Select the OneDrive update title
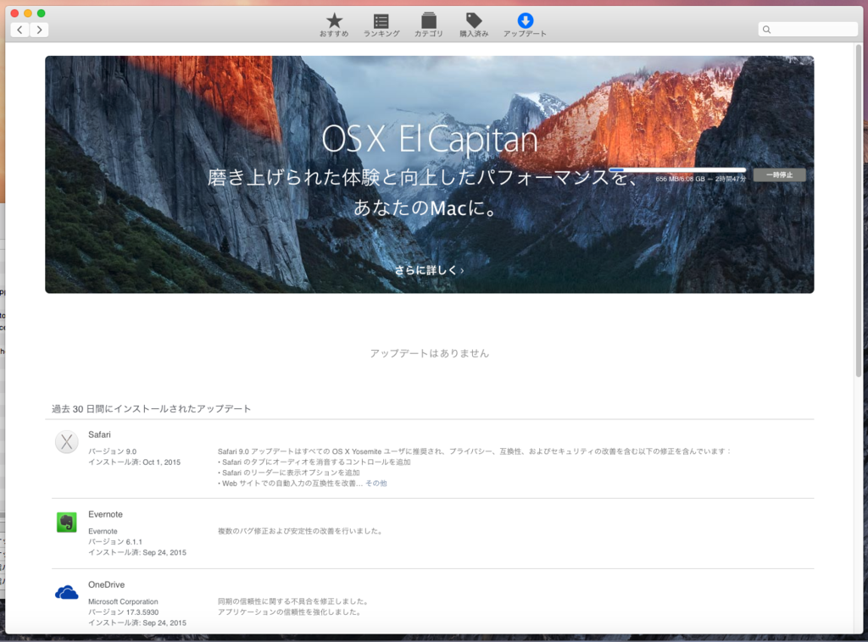868x642 pixels. (x=106, y=584)
